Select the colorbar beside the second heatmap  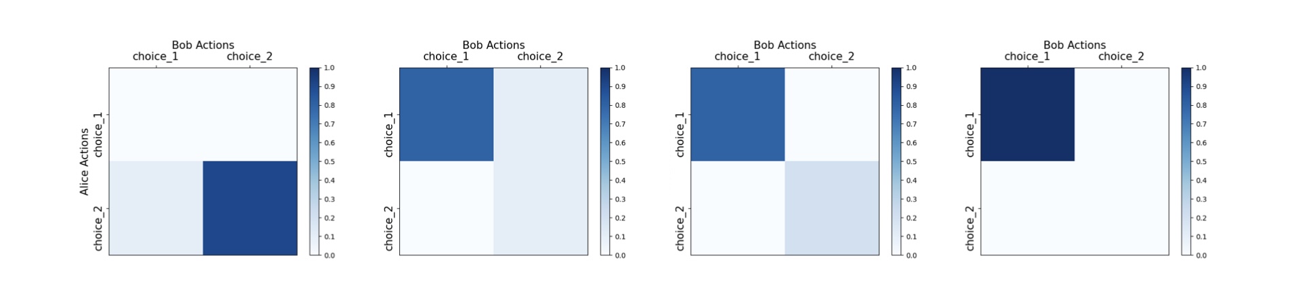(605, 162)
